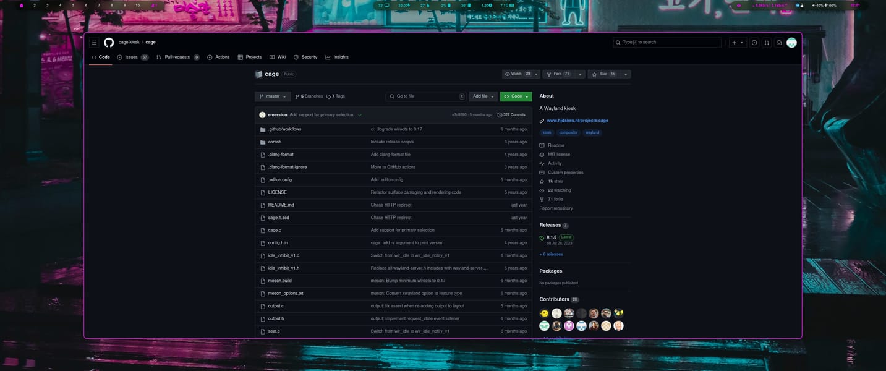Fork the cage repository
This screenshot has height=371, width=886.
(559, 74)
